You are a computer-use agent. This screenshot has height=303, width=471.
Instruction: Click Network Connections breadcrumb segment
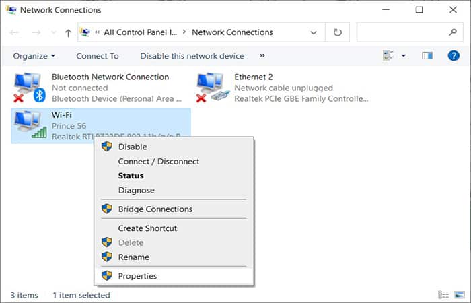point(232,32)
